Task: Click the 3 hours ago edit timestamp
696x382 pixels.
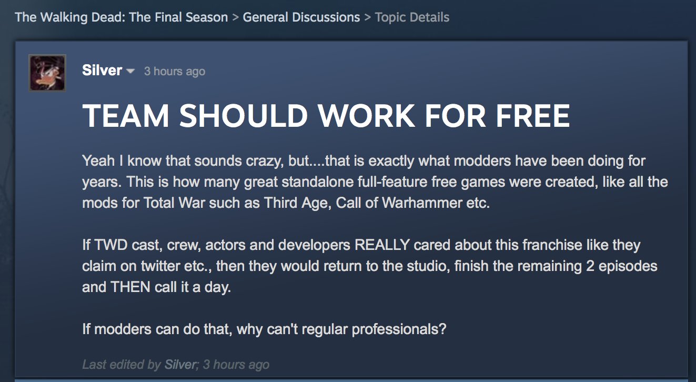Action: [x=236, y=364]
